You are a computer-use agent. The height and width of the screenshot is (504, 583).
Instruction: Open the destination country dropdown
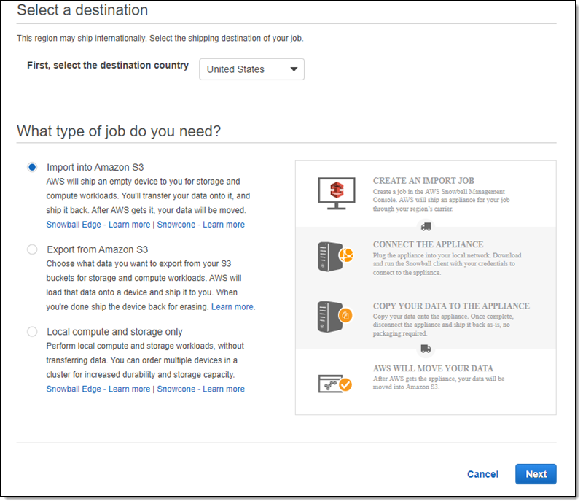[x=251, y=69]
